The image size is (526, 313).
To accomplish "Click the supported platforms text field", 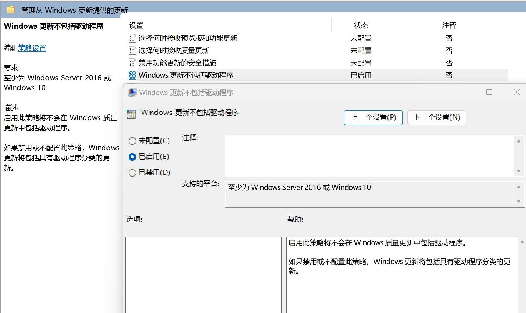I will pyautogui.click(x=369, y=194).
